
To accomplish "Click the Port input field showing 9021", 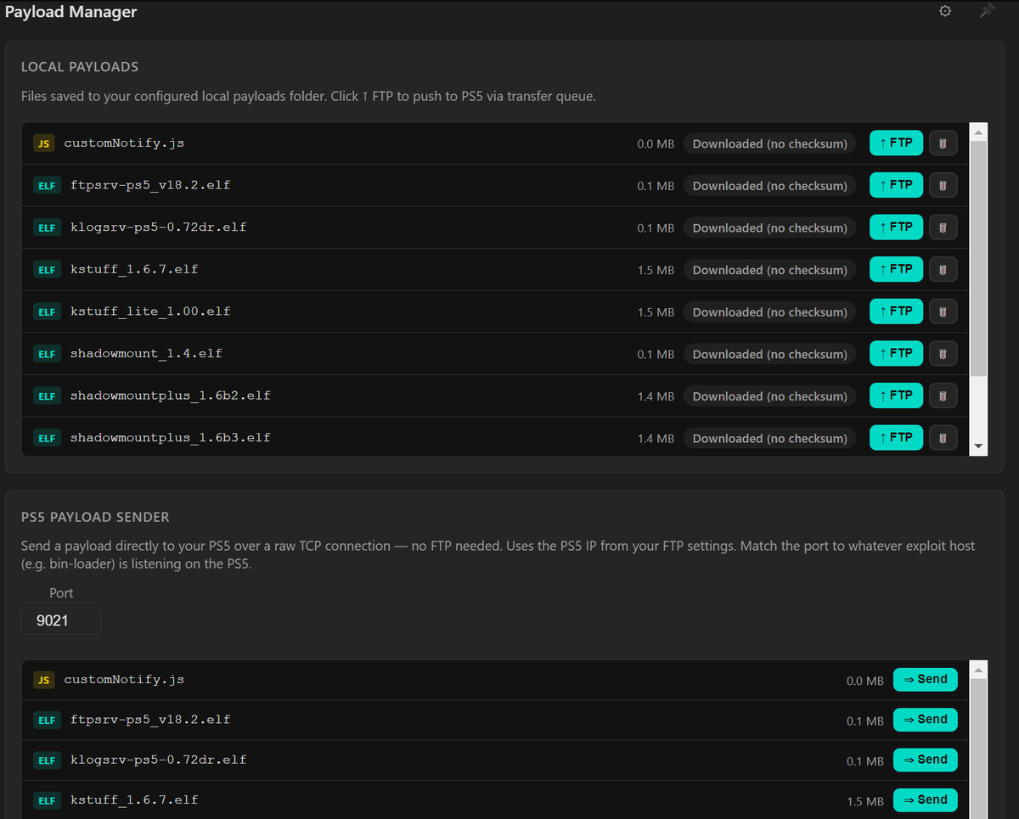I will tap(61, 620).
